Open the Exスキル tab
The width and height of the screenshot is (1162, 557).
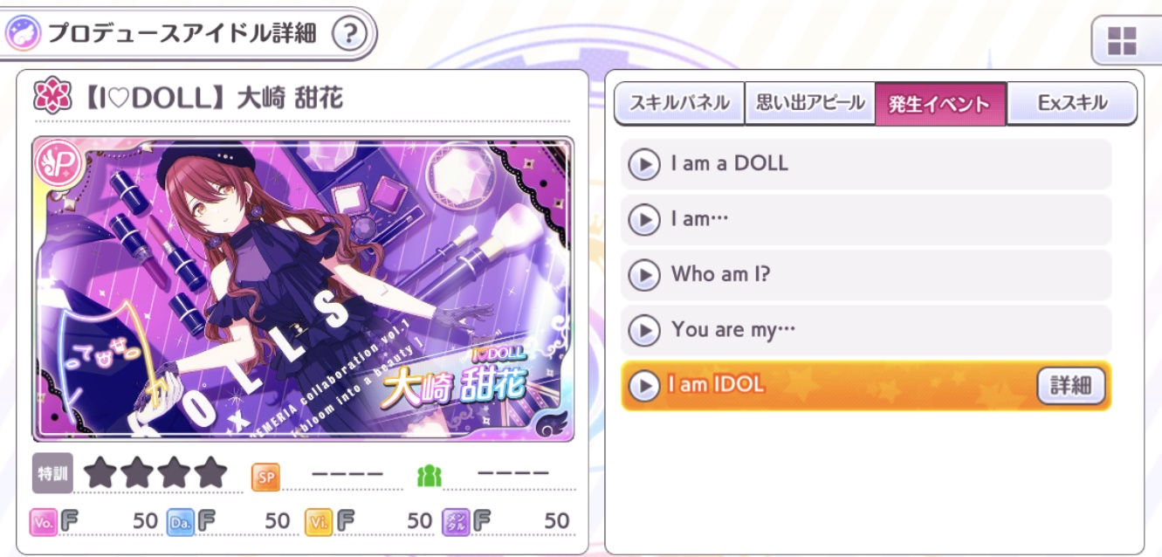1072,103
